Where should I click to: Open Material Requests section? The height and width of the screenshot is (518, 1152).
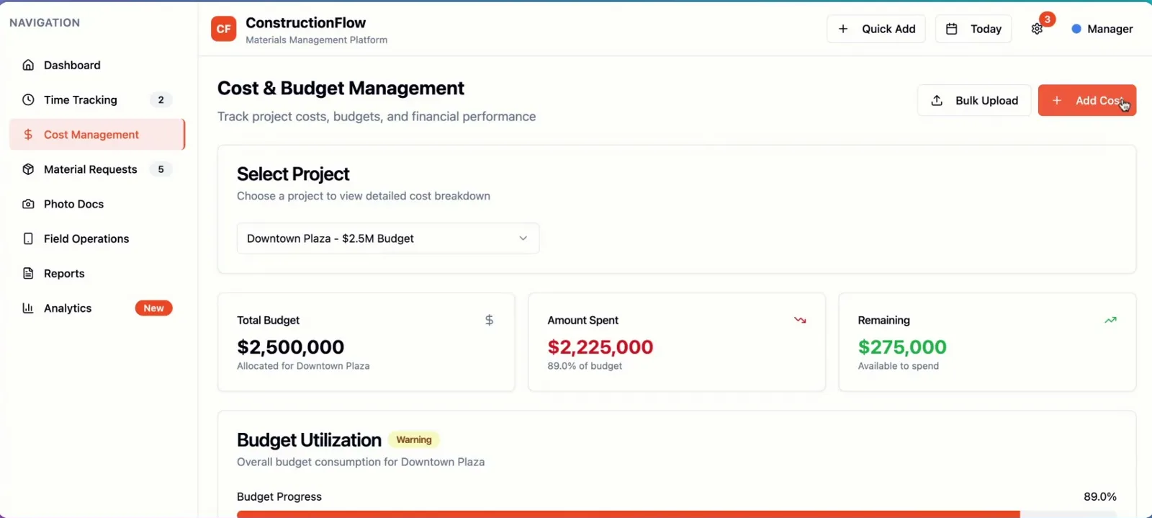point(97,169)
